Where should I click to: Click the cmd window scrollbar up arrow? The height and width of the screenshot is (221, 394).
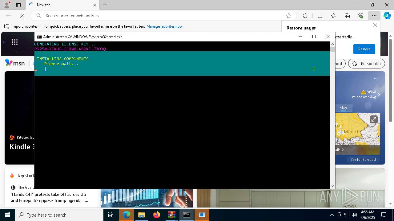[x=332, y=44]
